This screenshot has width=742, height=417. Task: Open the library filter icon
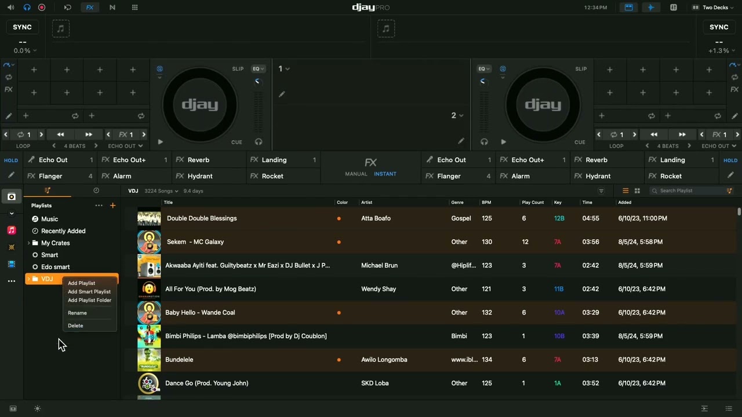pos(601,191)
